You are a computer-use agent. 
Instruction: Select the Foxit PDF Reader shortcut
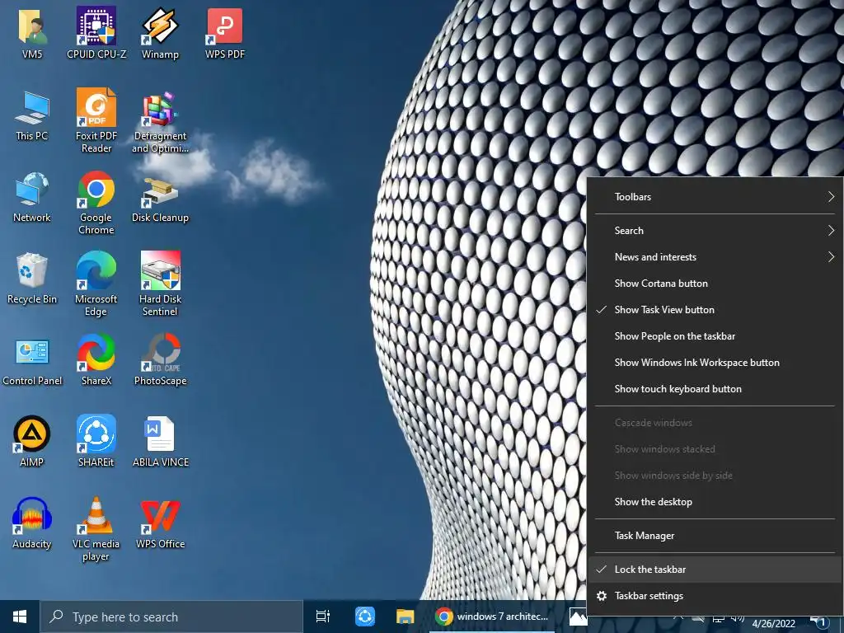click(96, 121)
